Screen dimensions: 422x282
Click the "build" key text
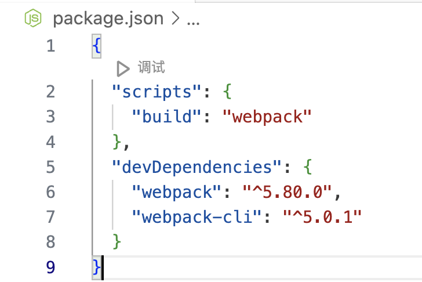pos(167,117)
